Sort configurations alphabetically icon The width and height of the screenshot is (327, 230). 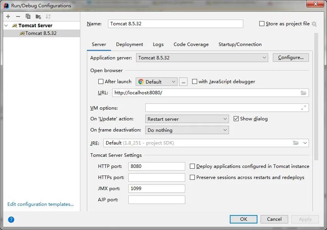click(48, 16)
